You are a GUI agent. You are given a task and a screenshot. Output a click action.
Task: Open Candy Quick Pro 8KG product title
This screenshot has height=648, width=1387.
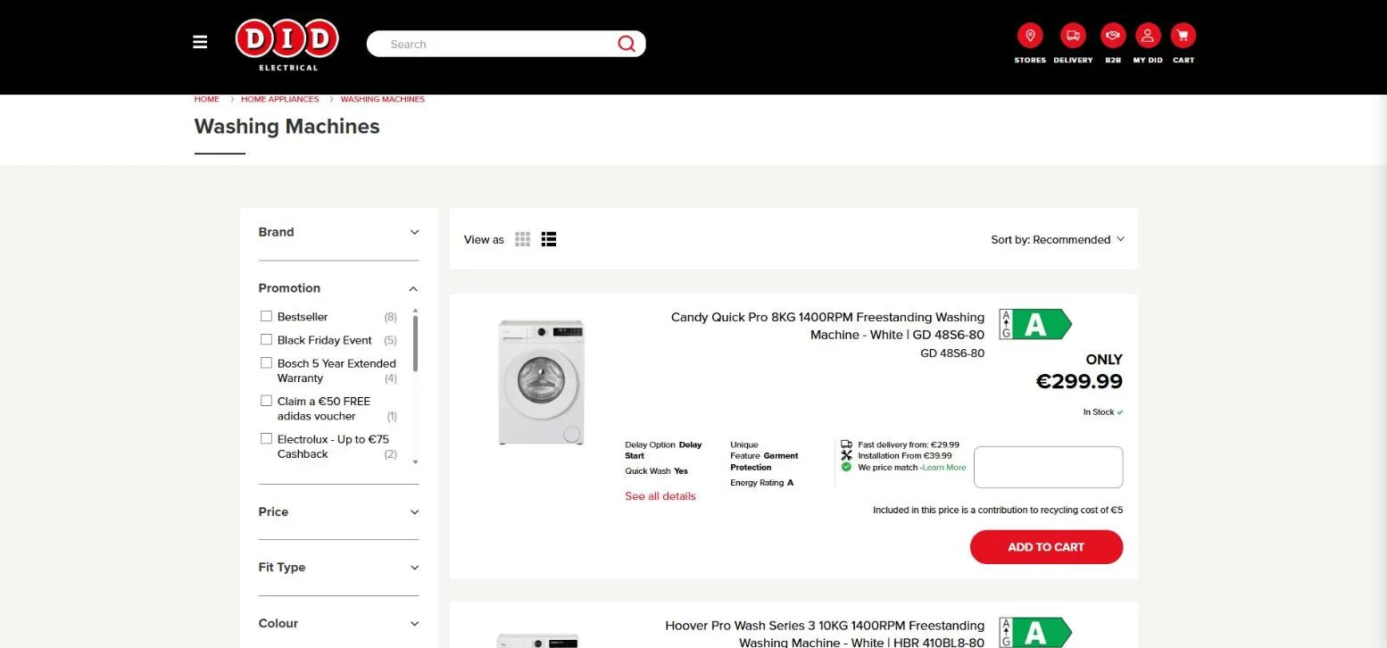click(827, 326)
